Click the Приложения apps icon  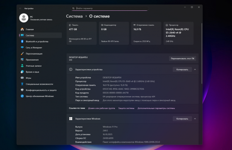pyautogui.click(x=22, y=60)
